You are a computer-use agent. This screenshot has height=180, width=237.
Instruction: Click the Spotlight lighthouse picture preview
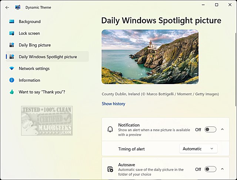[150, 57]
